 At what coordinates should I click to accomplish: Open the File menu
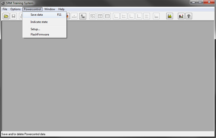pos(5,9)
